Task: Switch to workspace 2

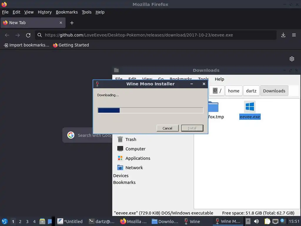Action: pos(20,222)
